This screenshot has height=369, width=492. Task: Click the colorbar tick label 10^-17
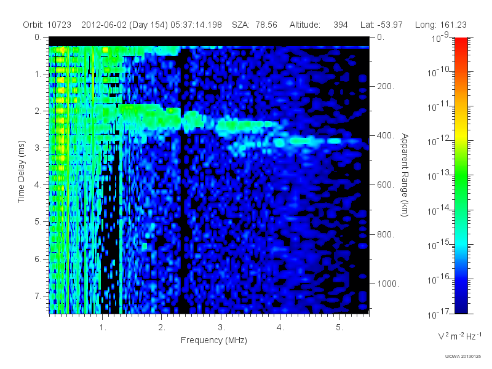coord(440,314)
